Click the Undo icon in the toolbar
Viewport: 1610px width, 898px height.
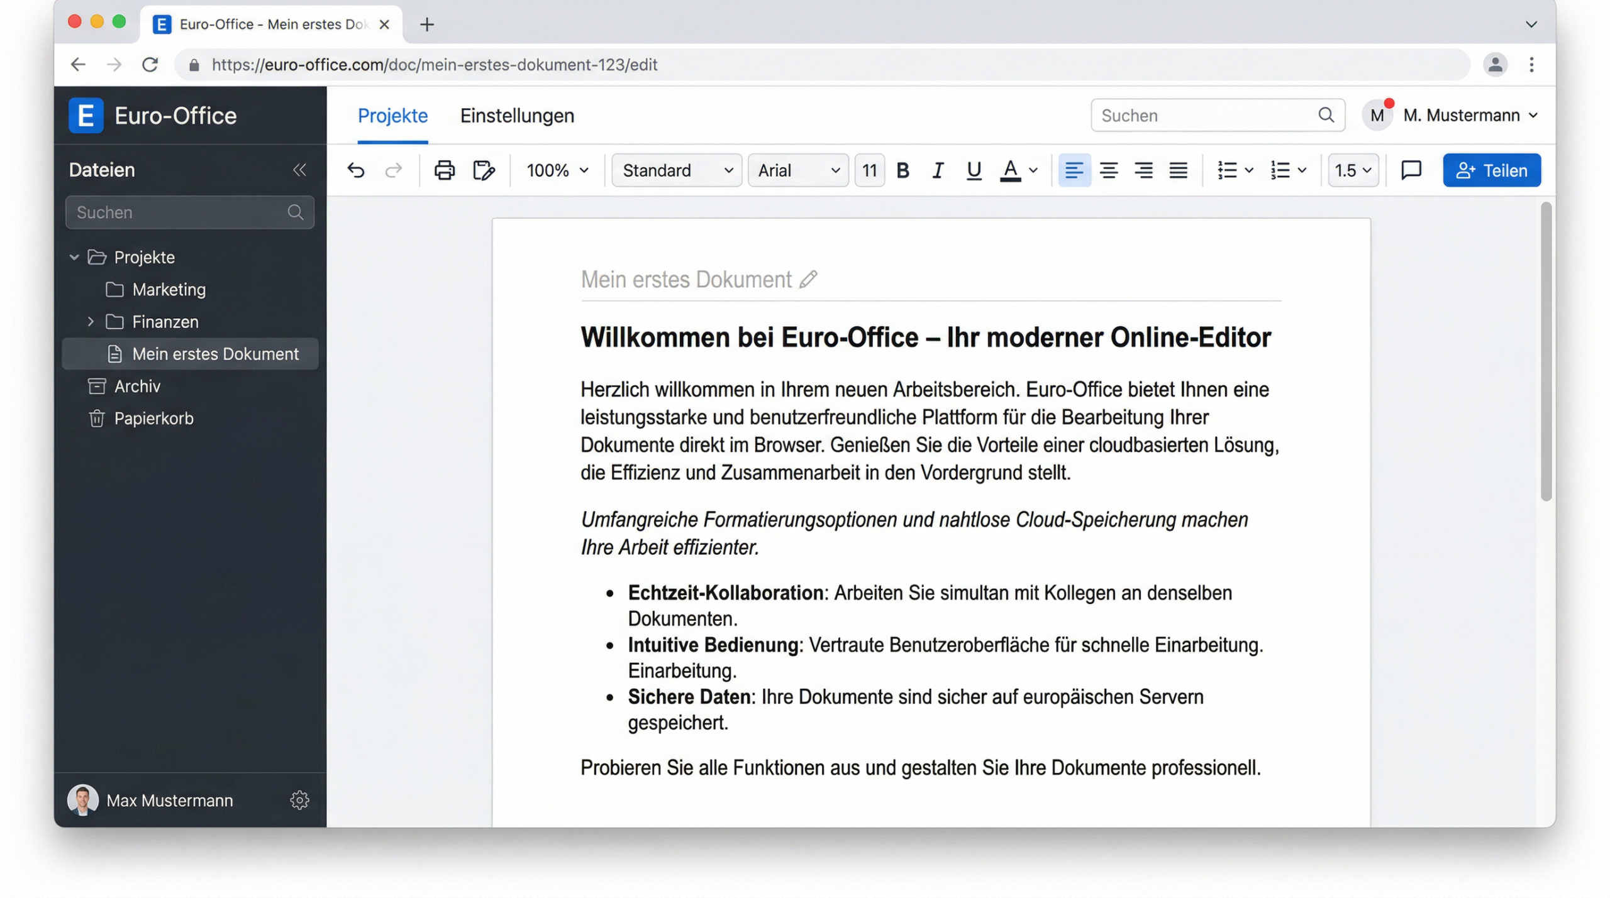coord(357,170)
